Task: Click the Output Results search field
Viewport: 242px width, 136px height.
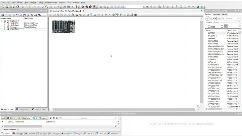Action: pyautogui.click(x=98, y=118)
